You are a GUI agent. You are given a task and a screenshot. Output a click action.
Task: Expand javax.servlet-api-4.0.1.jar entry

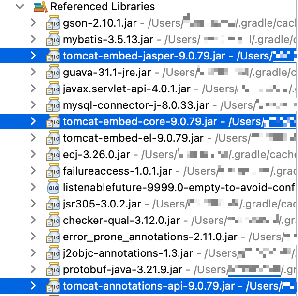33,89
